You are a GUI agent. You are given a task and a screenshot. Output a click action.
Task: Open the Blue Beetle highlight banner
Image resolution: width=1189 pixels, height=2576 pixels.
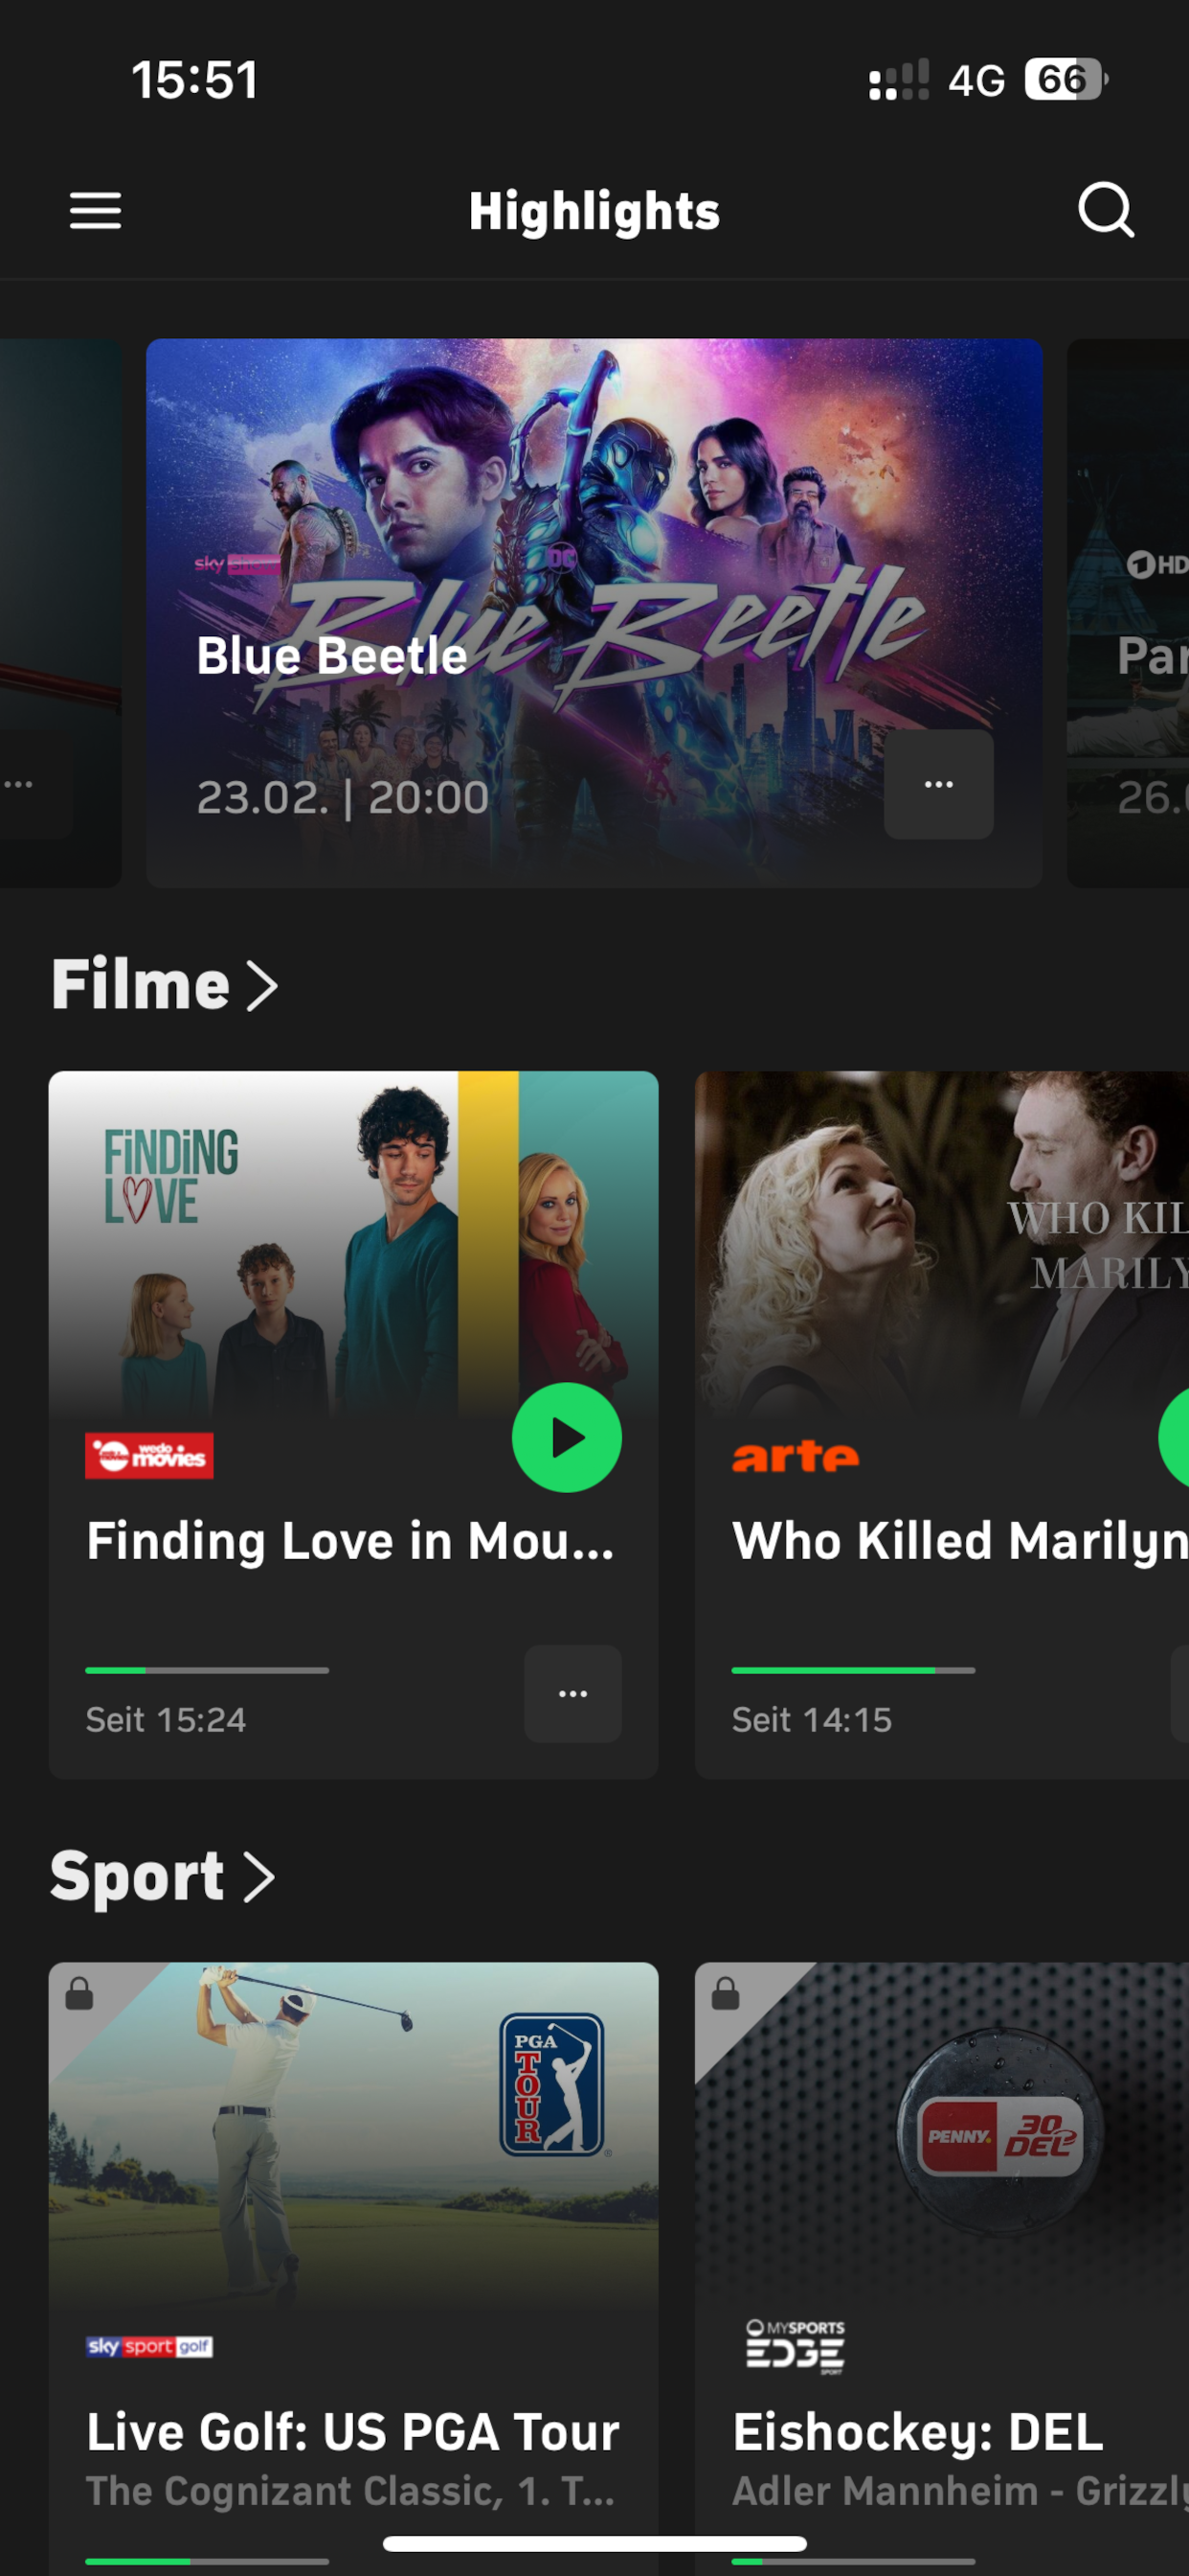point(594,613)
